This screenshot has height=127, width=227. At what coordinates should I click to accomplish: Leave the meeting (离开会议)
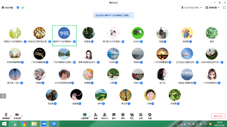218,116
